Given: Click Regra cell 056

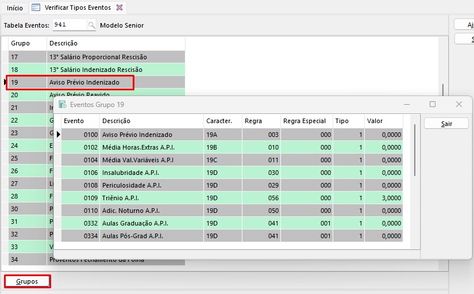Looking at the screenshot, I should tap(261, 198).
